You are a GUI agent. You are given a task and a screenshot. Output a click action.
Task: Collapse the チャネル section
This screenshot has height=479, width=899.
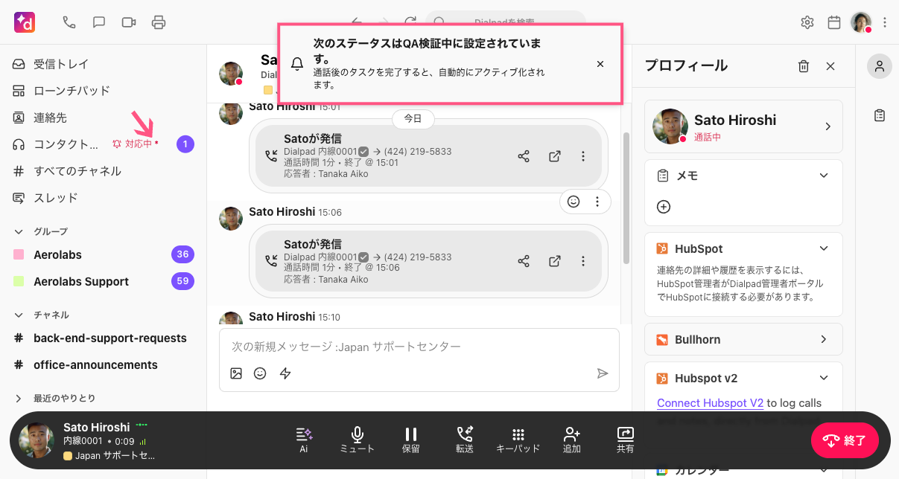pos(19,315)
